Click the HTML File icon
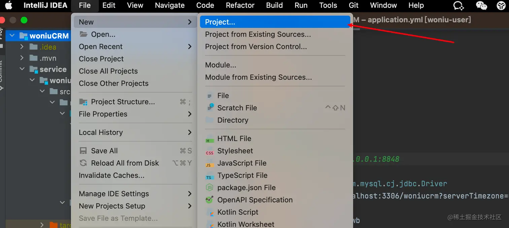The width and height of the screenshot is (509, 228). click(210, 139)
